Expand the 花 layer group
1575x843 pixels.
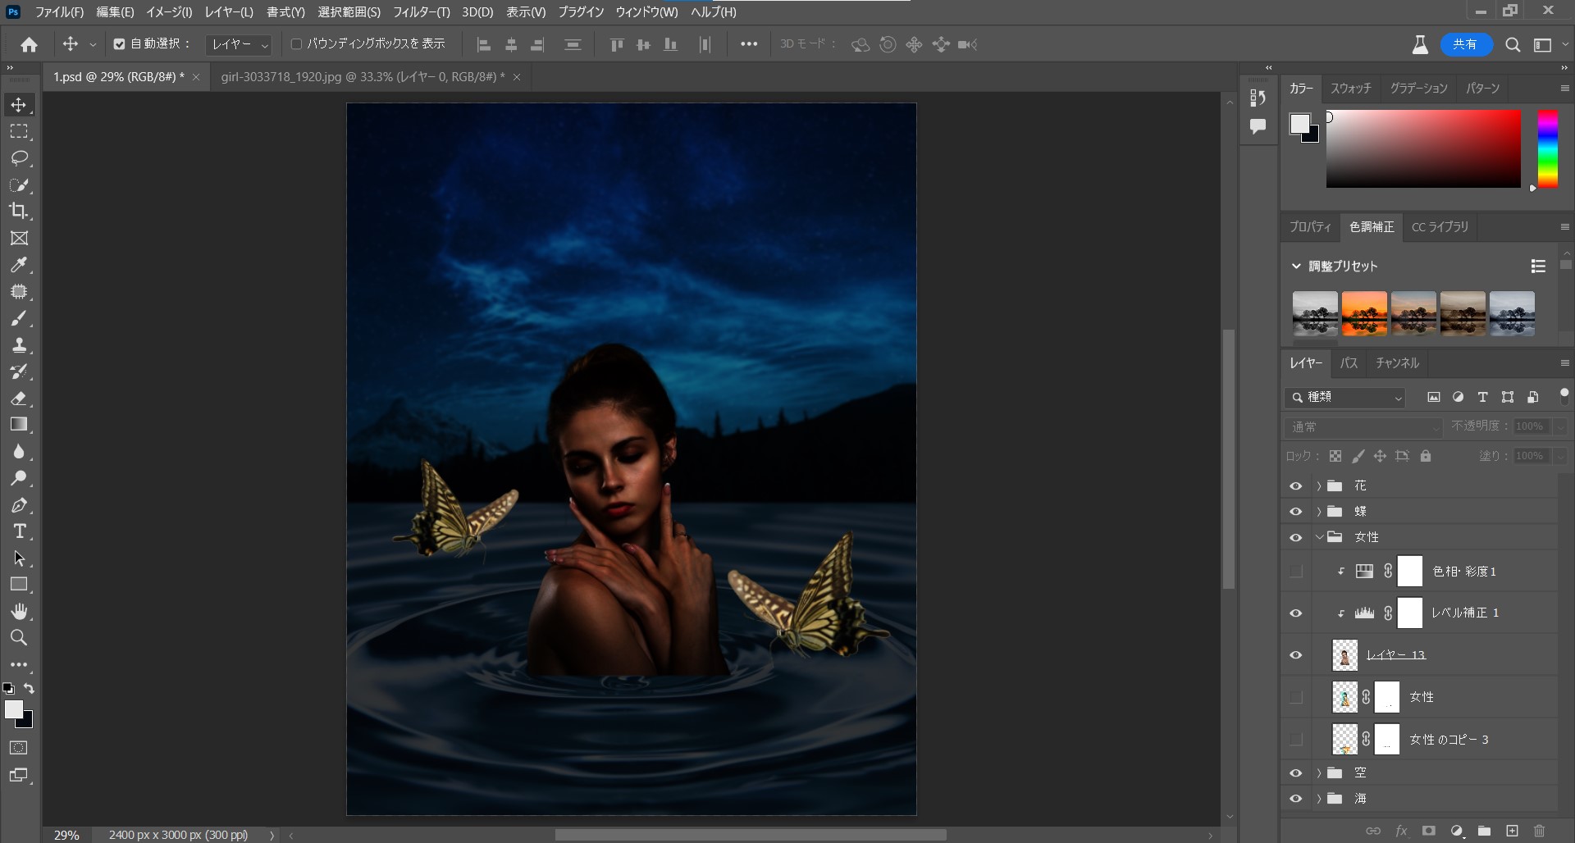coord(1319,486)
